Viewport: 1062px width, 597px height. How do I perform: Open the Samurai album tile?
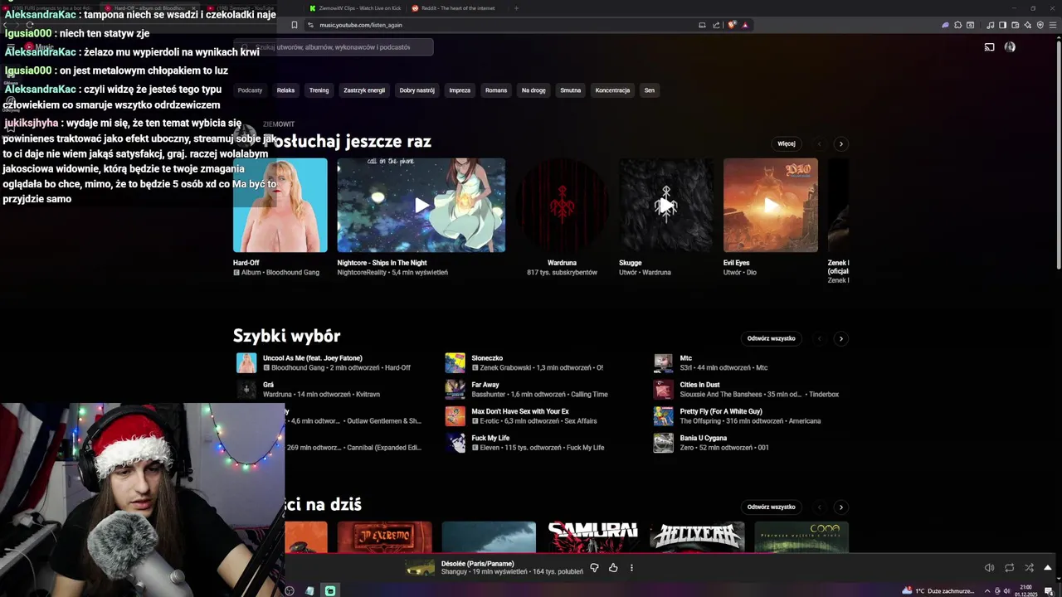[x=592, y=537]
